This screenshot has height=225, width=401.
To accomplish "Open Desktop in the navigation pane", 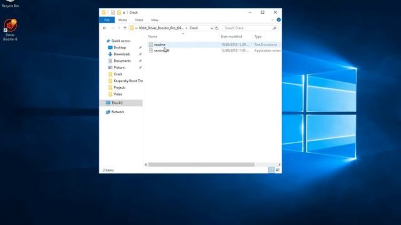I will (x=120, y=47).
